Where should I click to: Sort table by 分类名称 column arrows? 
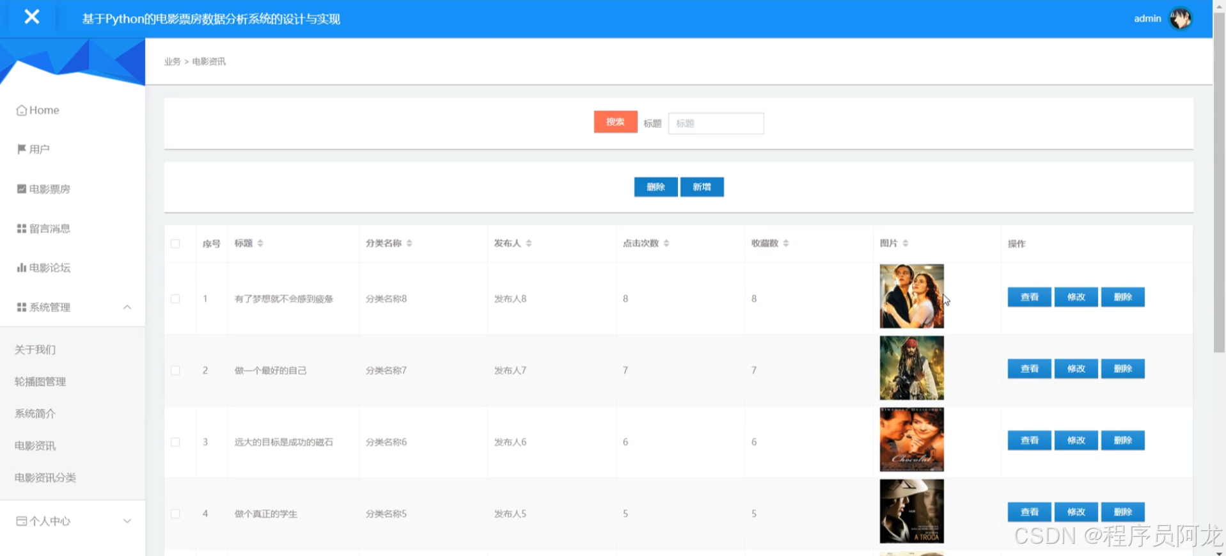click(409, 243)
